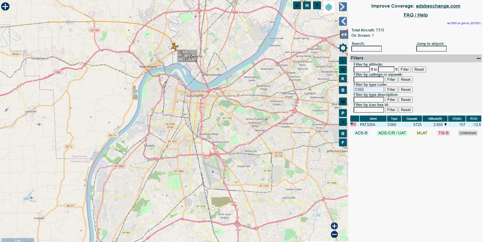Click the type code field containing C560
483x242 pixels.
(x=369, y=89)
